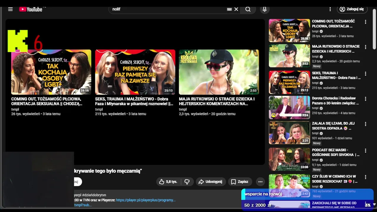Dislike the video with thumbs-down icon
This screenshot has width=377, height=212.
click(x=187, y=182)
